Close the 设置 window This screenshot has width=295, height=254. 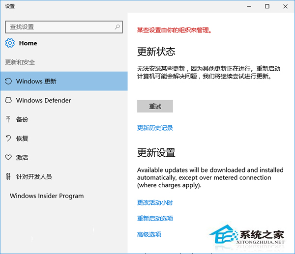coord(285,6)
